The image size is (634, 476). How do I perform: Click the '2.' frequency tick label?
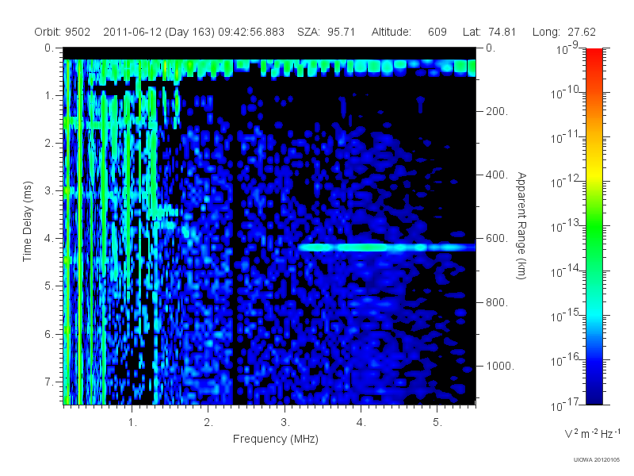208,423
